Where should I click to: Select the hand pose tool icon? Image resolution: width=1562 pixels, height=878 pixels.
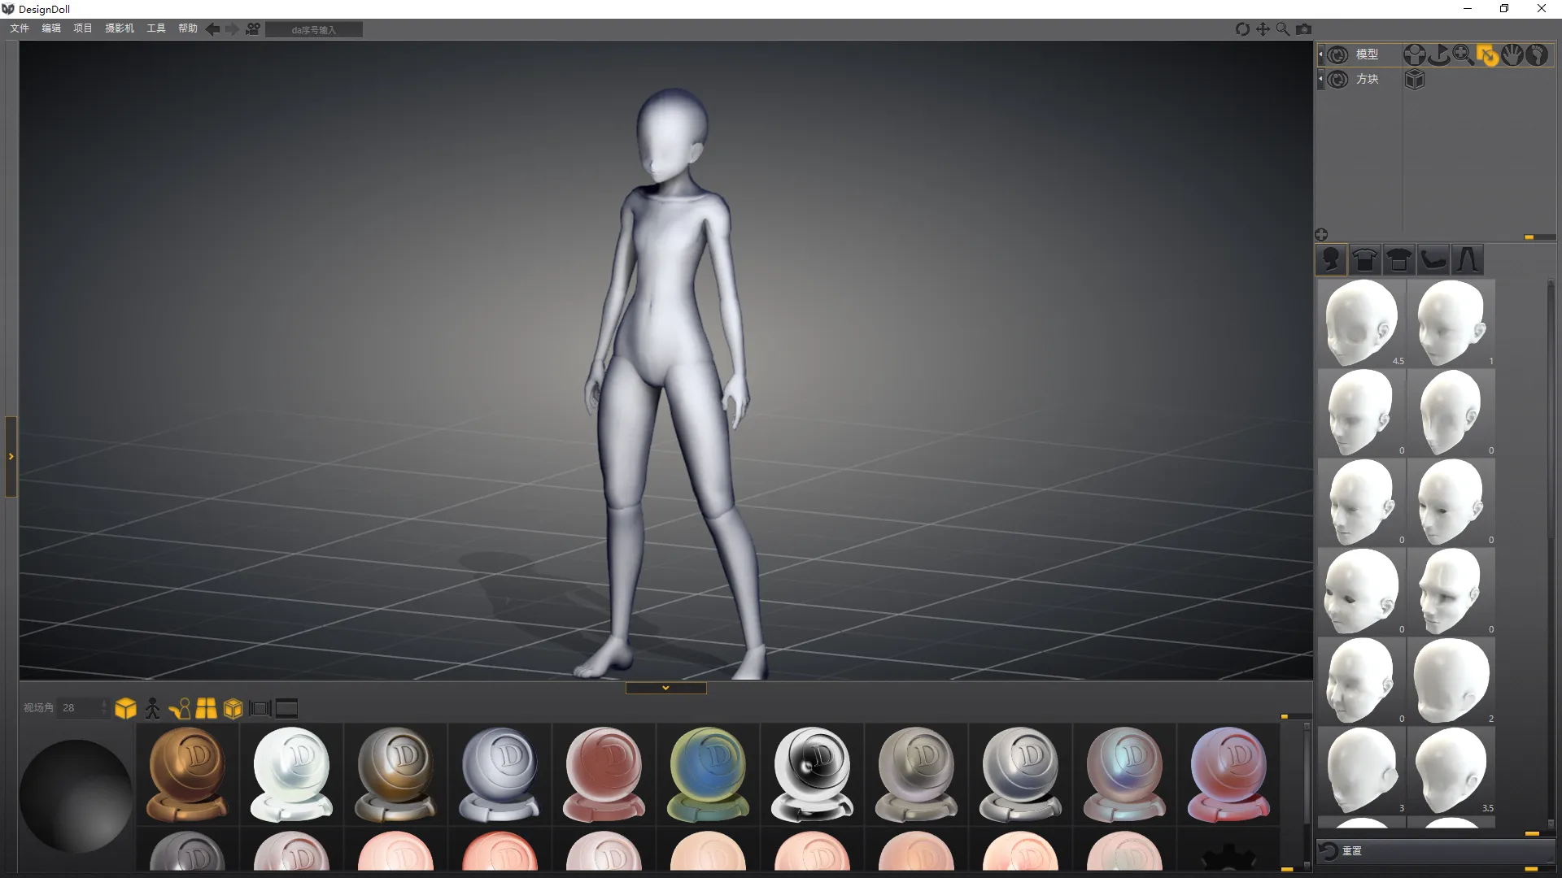[1512, 54]
